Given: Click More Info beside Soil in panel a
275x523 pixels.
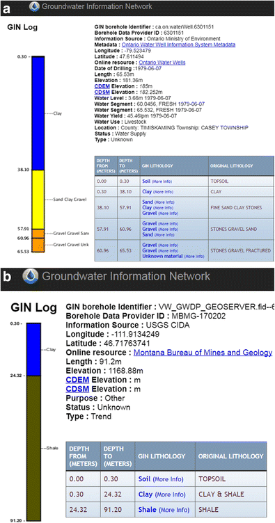Looking at the screenshot, I should pyautogui.click(x=162, y=182).
